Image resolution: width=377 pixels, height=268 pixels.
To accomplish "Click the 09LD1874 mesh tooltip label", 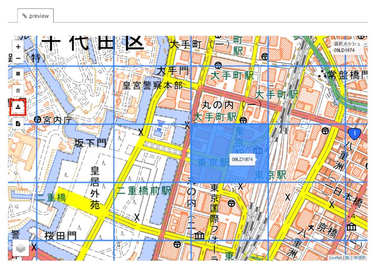I will [x=242, y=160].
